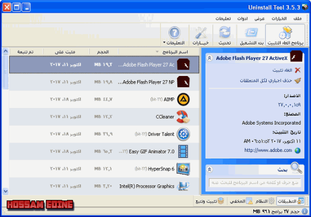The image size is (311, 217).
Task: Click status bar total size text
Action: click(x=276, y=211)
